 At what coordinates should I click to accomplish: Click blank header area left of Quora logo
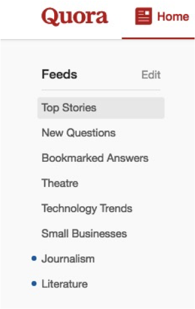click(20, 18)
